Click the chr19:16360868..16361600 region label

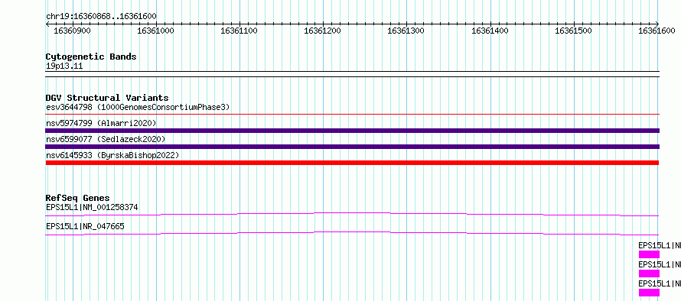coord(101,16)
